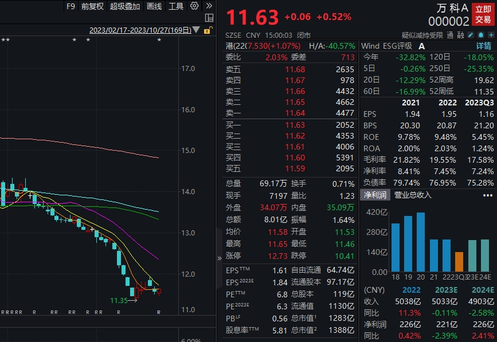Click the bell price alert icon
This screenshot has height=342, width=497.
pos(480,35)
